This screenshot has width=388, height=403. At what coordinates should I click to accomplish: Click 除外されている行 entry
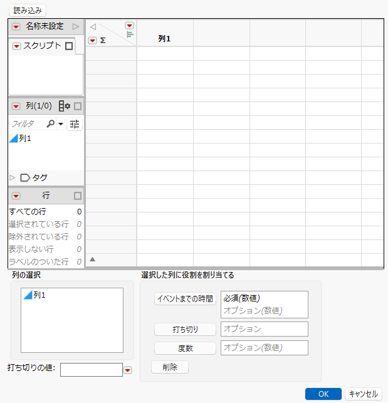tap(45, 237)
